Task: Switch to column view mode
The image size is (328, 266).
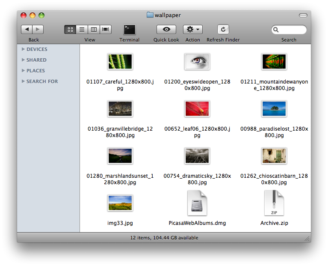Action: [x=94, y=30]
